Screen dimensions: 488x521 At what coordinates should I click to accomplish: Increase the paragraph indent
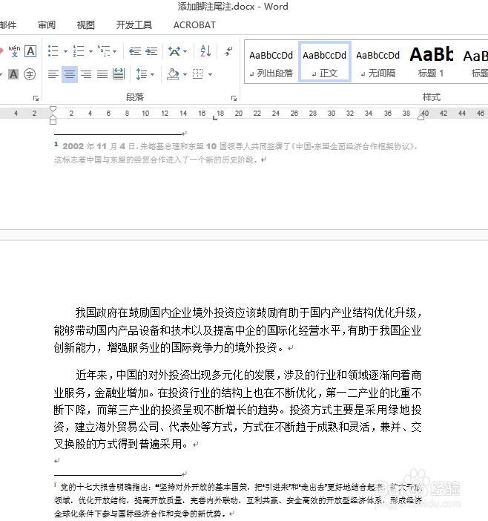[x=152, y=51]
